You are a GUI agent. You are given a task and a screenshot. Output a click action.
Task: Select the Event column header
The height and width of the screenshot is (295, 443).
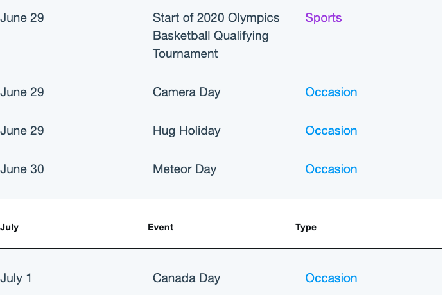tap(161, 227)
